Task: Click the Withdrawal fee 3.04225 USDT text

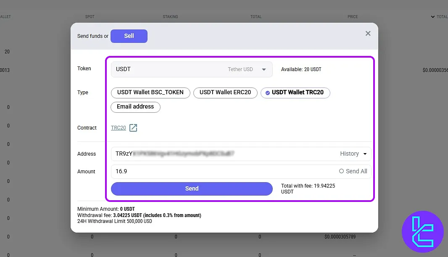Action: 139,215
